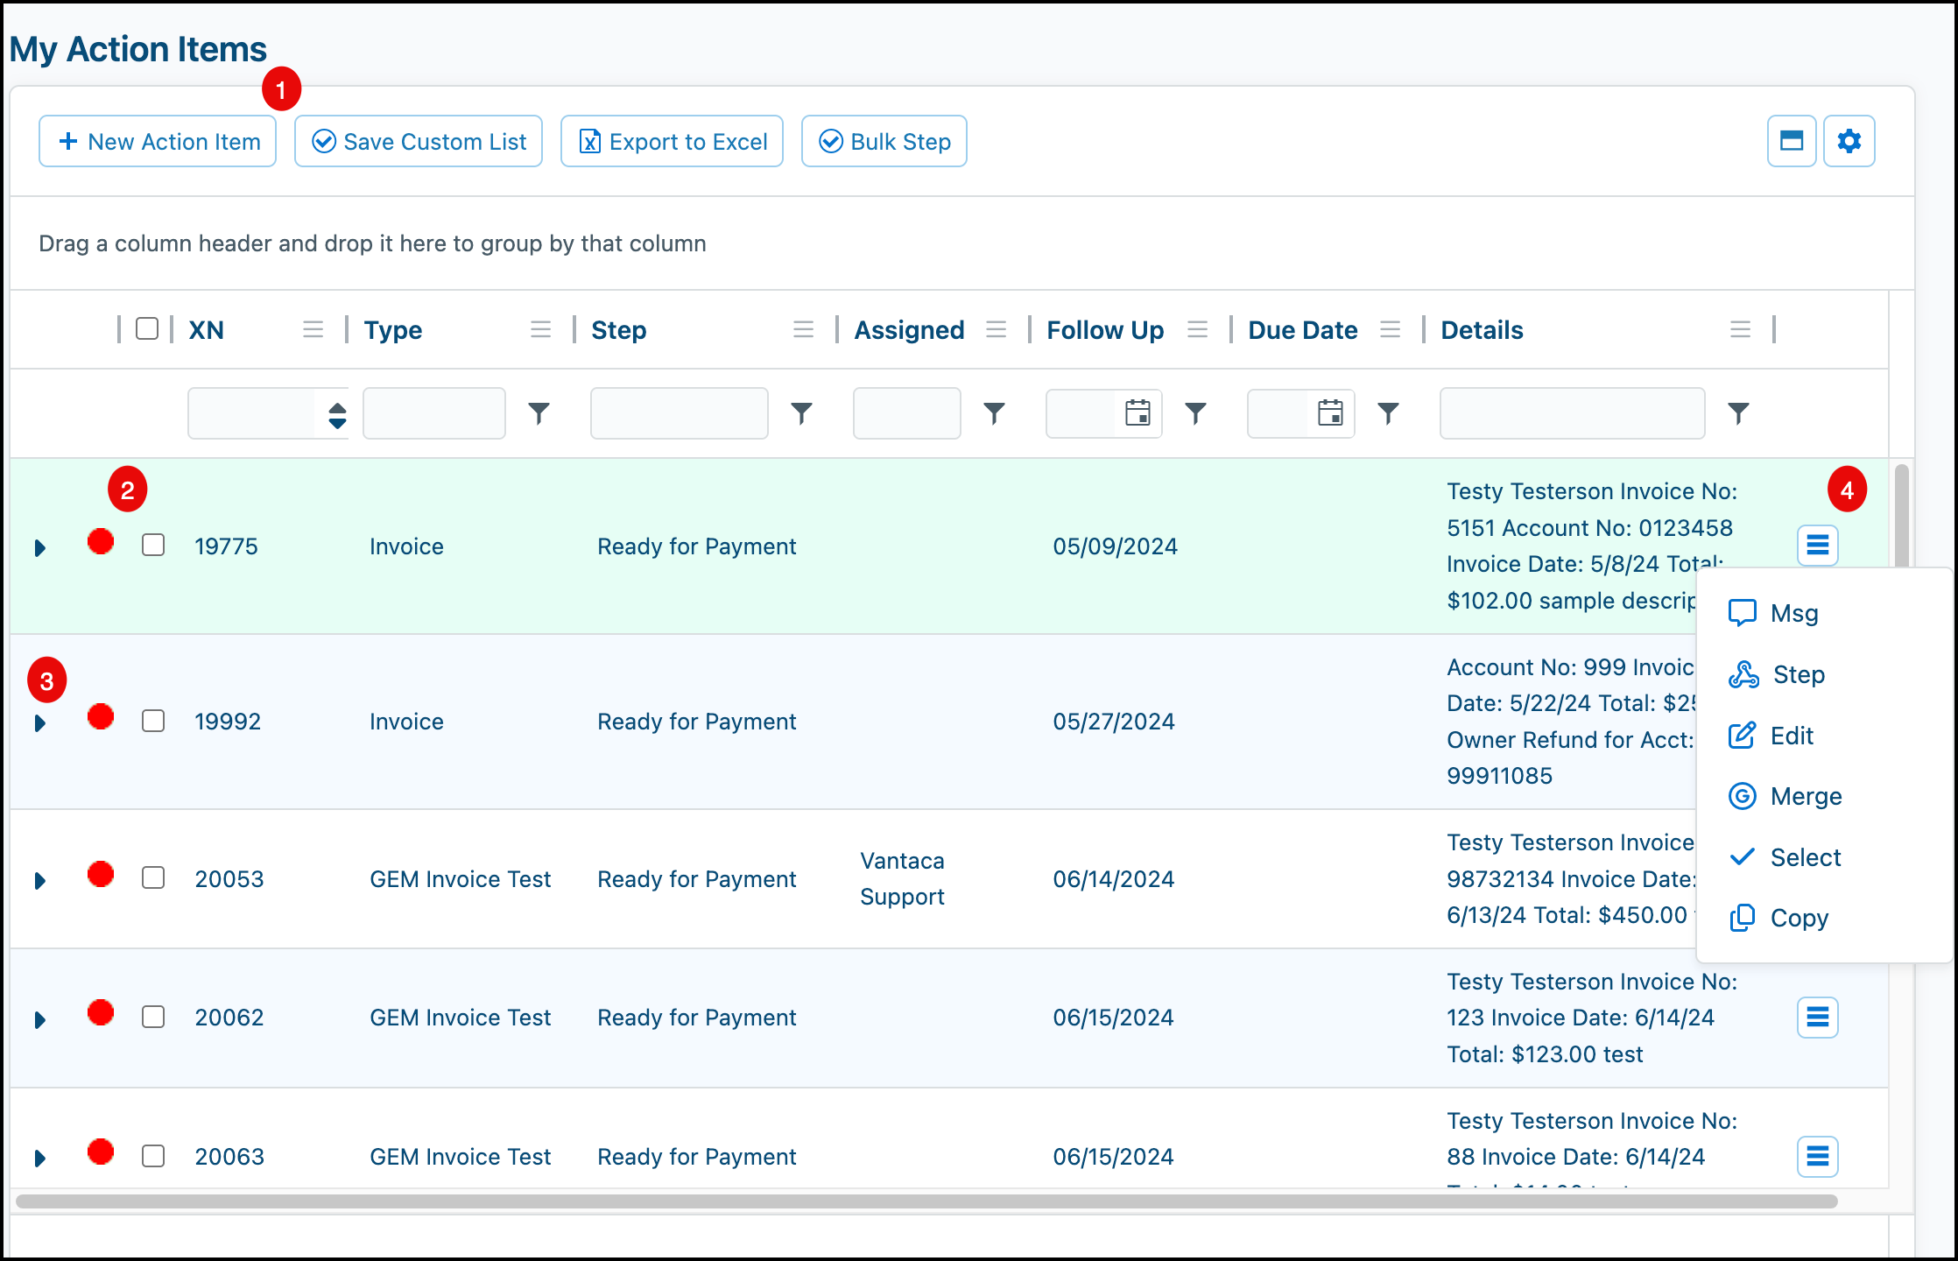
Task: Click the Step filter funnel icon
Action: click(x=802, y=413)
